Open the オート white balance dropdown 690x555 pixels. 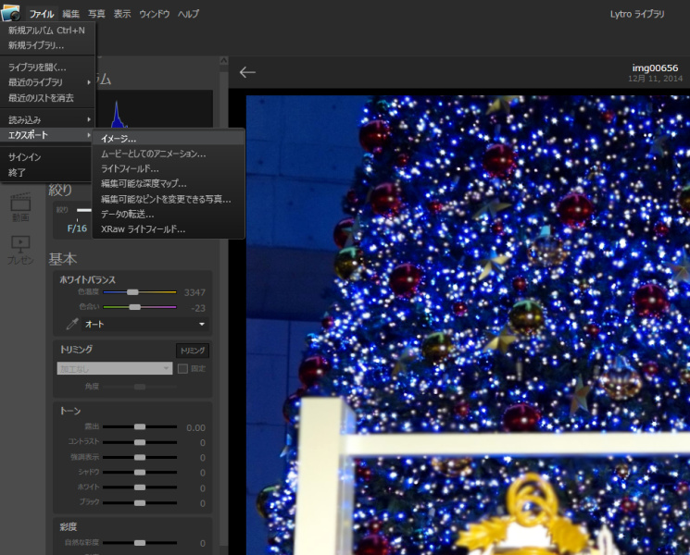pyautogui.click(x=144, y=325)
